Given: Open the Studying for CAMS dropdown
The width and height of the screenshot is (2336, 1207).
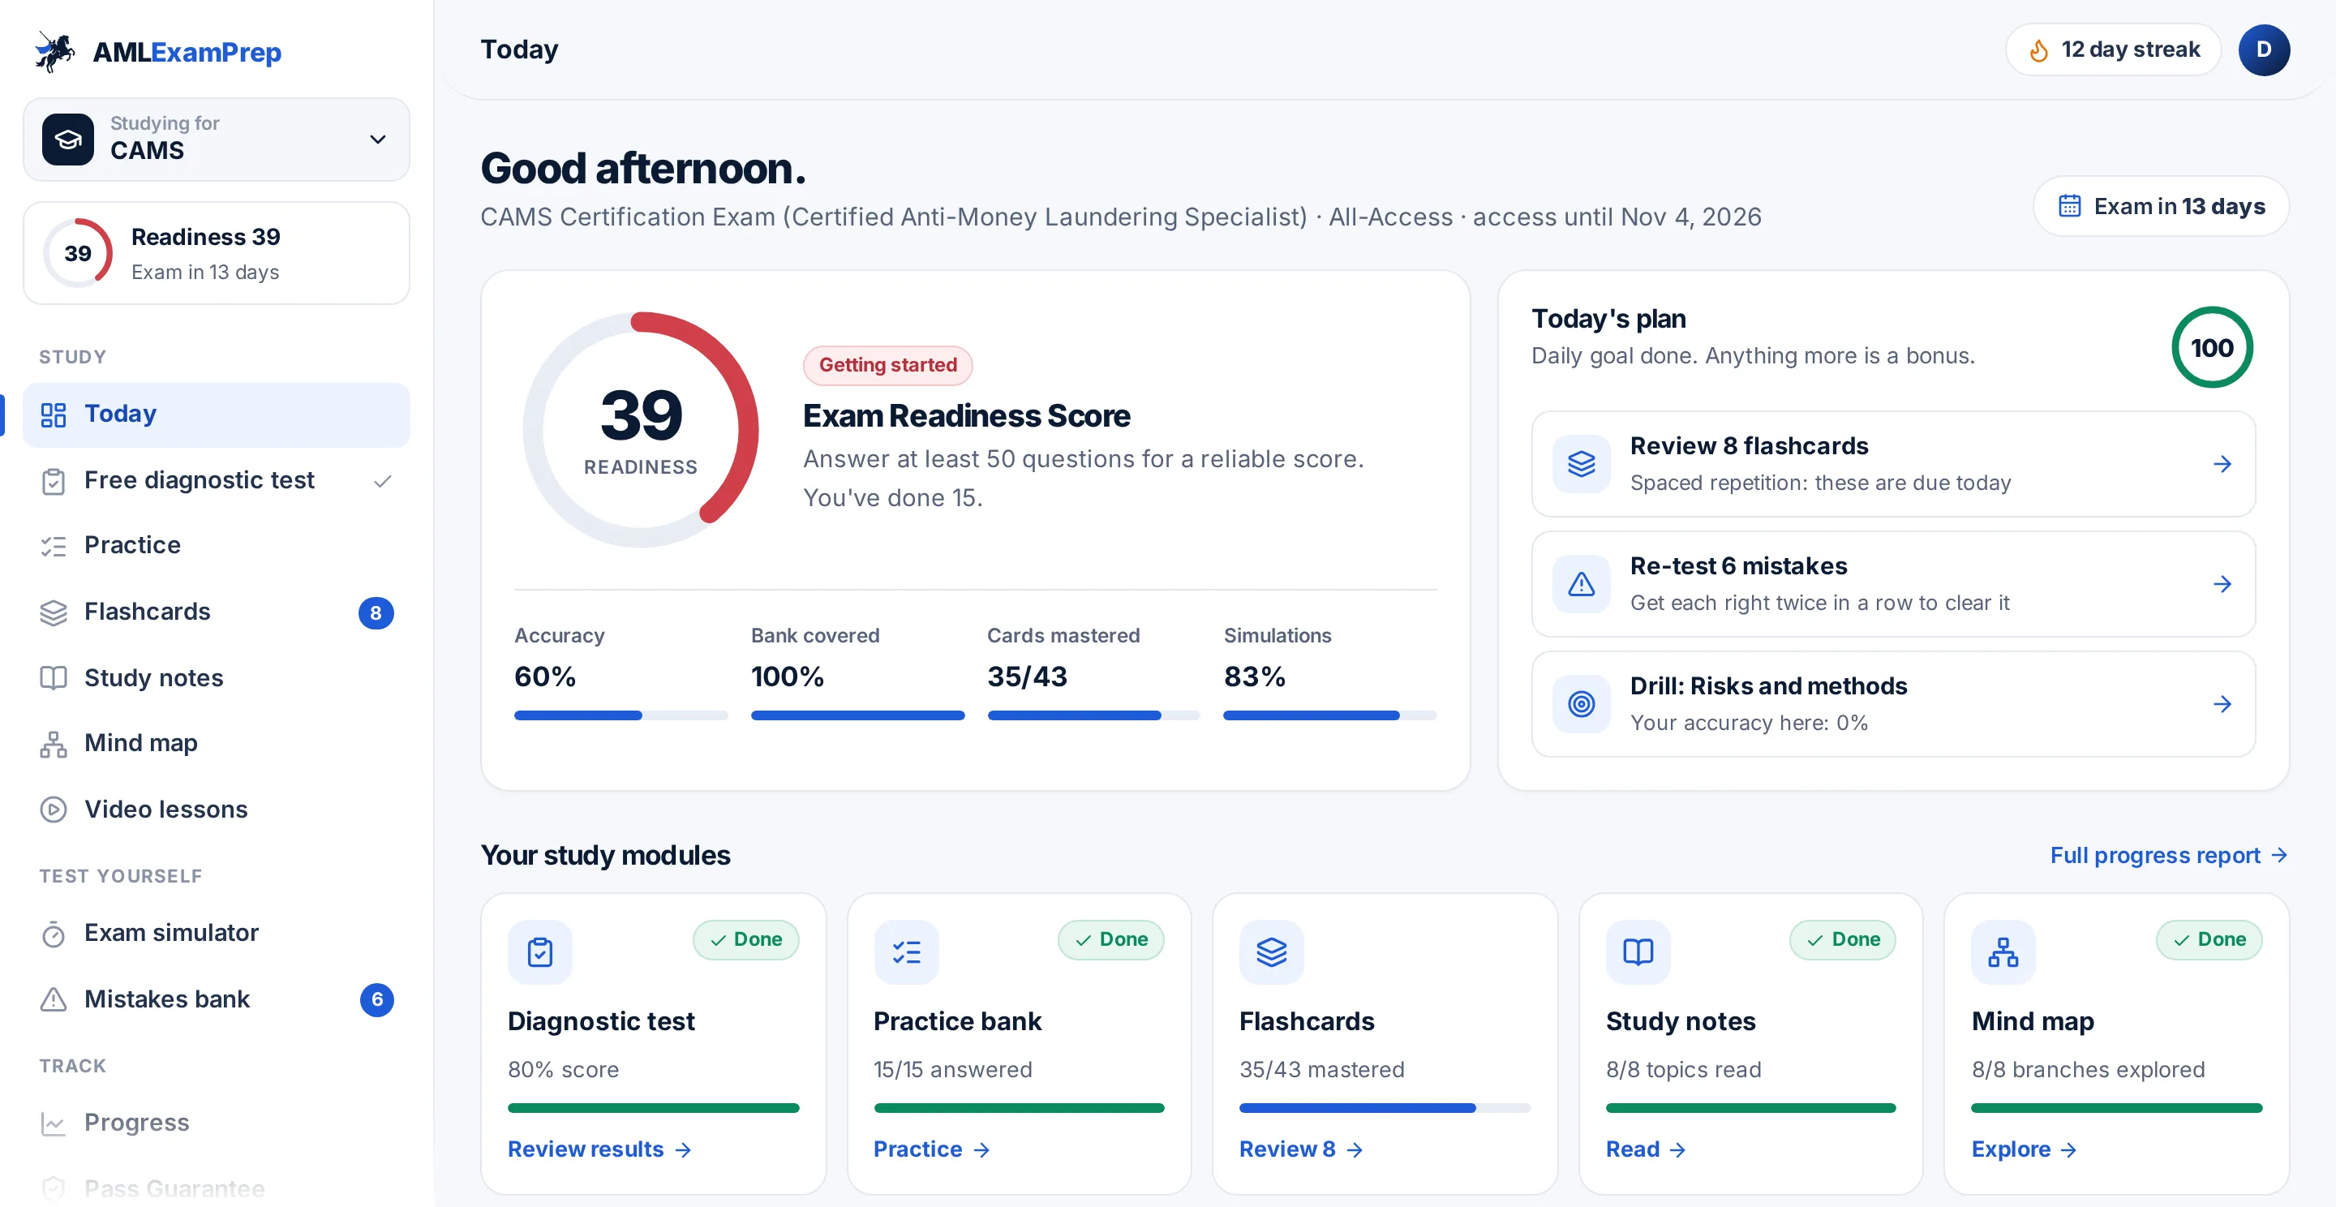Looking at the screenshot, I should click(x=216, y=139).
